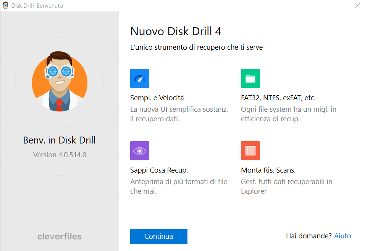Image resolution: width=365 pixels, height=251 pixels.
Task: Open the Aiuto help link
Action: point(342,236)
